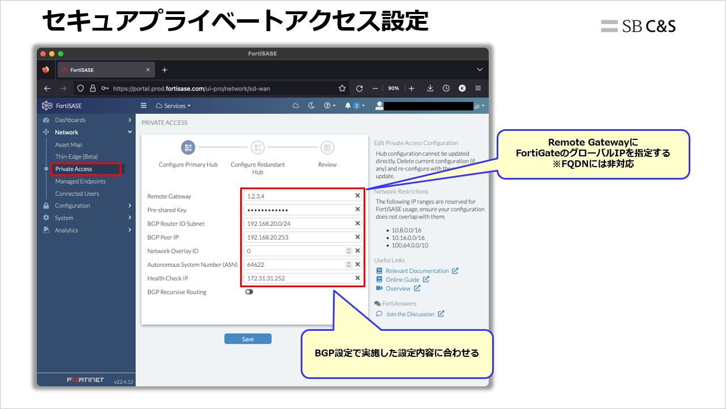The height and width of the screenshot is (409, 726).
Task: Open Connected Users
Action: (x=77, y=194)
